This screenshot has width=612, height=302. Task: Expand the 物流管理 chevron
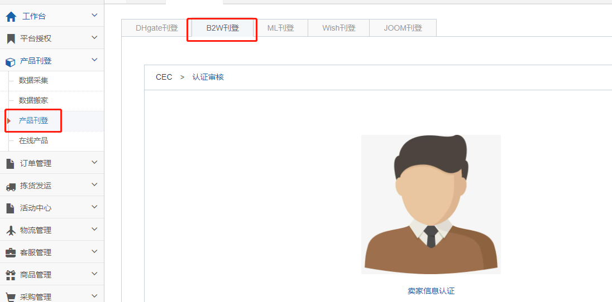pos(94,229)
